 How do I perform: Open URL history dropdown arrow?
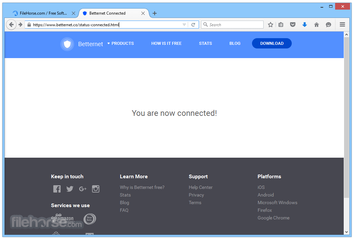184,25
